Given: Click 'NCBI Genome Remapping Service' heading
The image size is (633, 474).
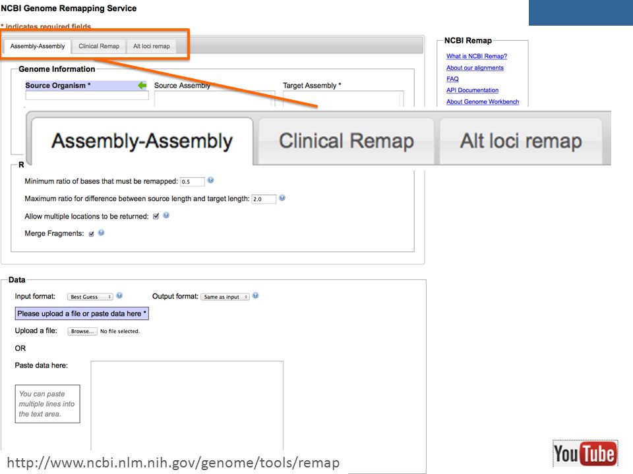Looking at the screenshot, I should click(69, 8).
